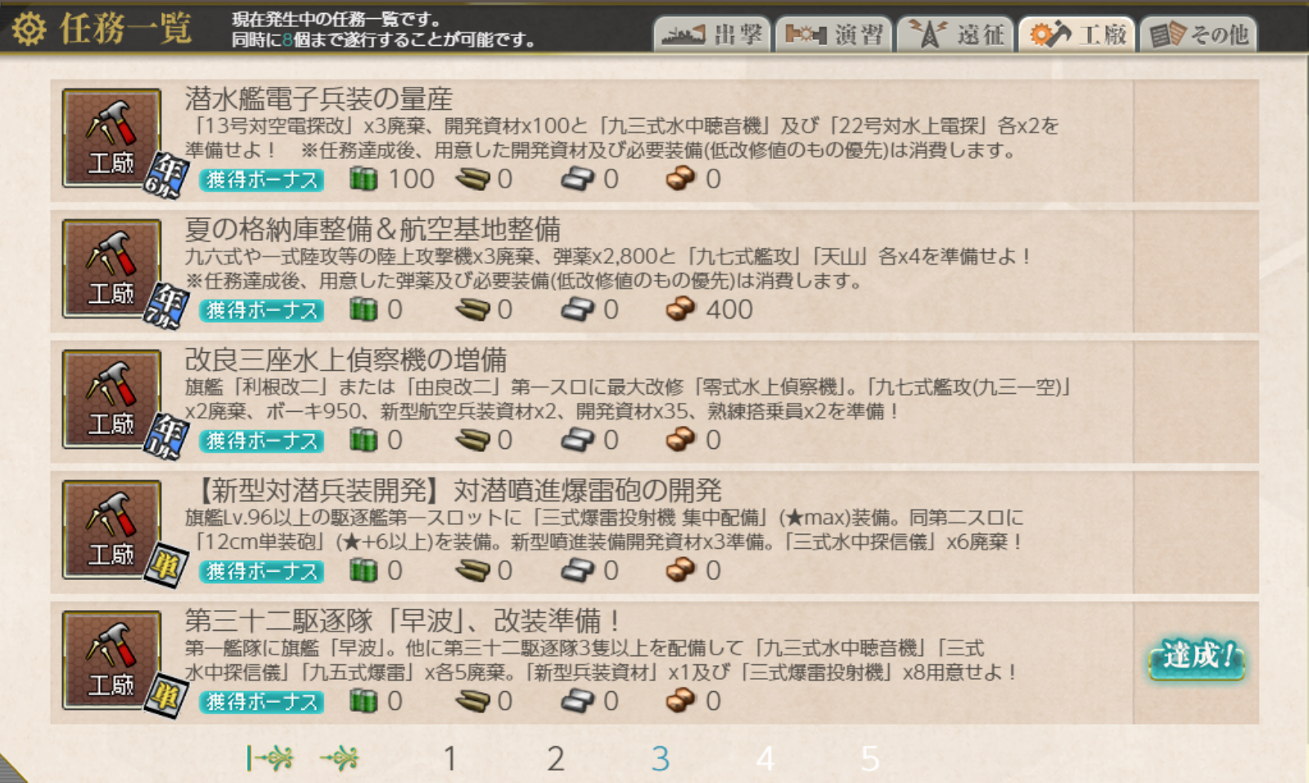Switch to the 出撃 quest tab
Image resolution: width=1309 pixels, height=783 pixels.
[x=711, y=34]
